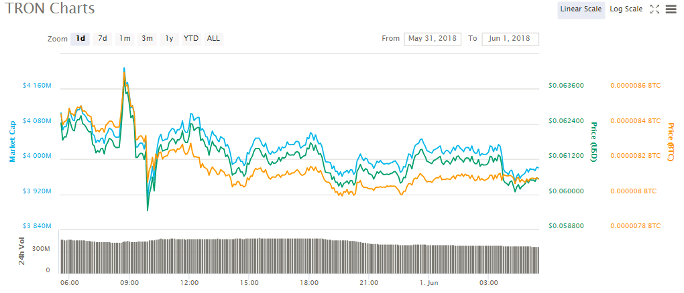
Task: Click the $0.063600 price label
Action: point(566,86)
